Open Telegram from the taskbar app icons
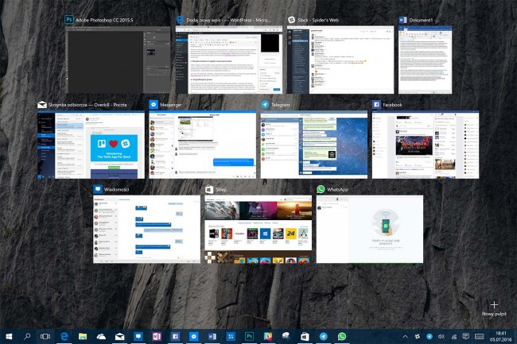The image size is (517, 344). [324, 336]
